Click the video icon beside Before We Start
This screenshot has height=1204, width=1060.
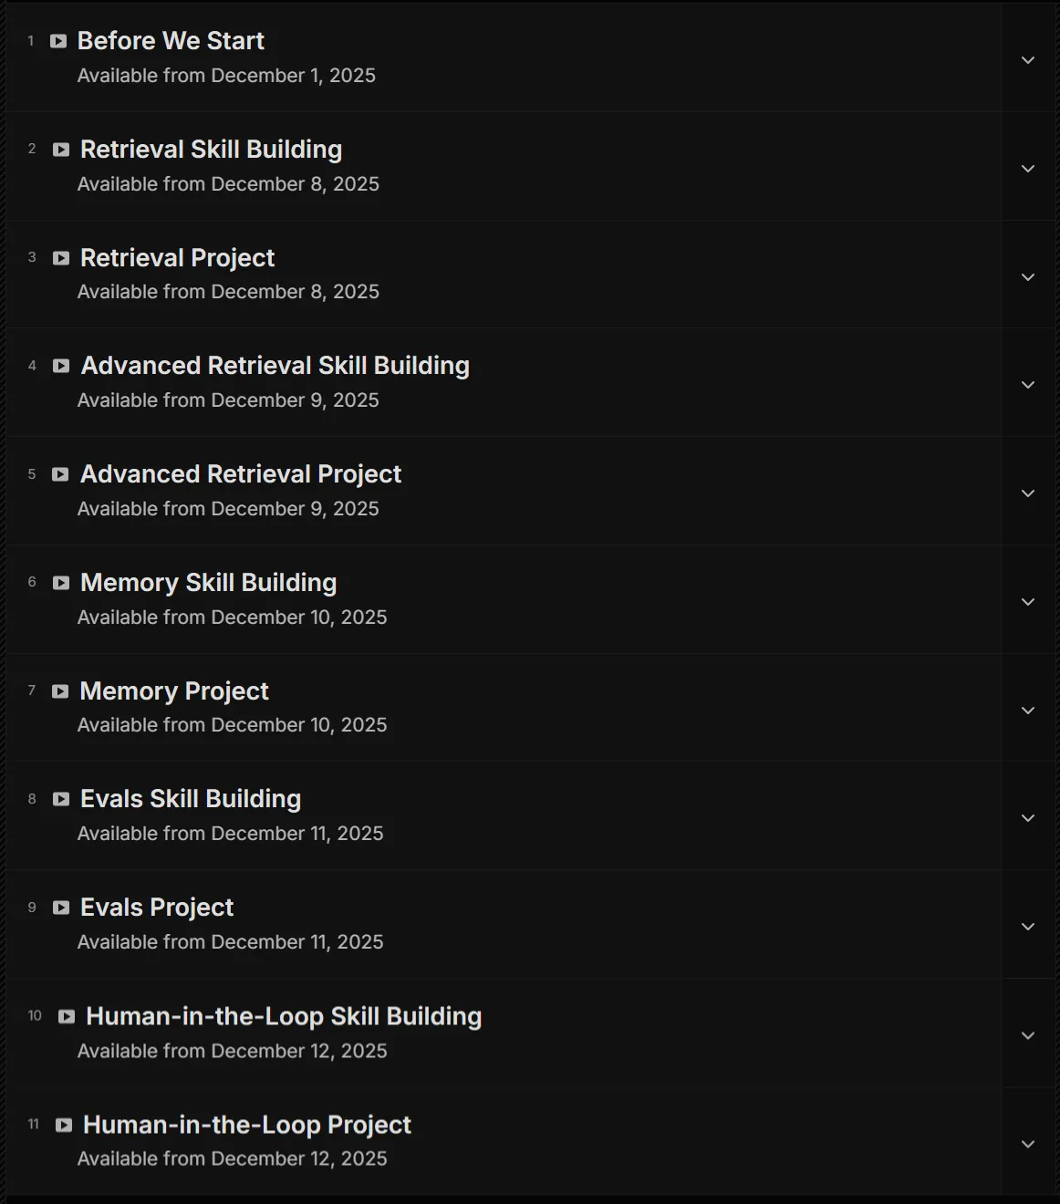point(58,41)
